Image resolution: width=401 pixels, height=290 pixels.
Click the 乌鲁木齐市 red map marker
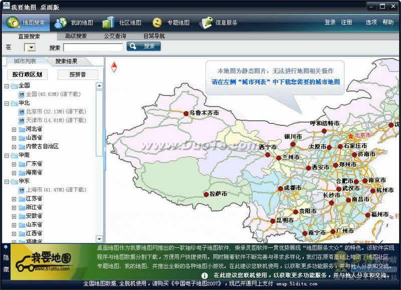[x=186, y=113]
